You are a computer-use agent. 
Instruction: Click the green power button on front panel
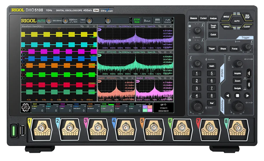tap(14, 131)
